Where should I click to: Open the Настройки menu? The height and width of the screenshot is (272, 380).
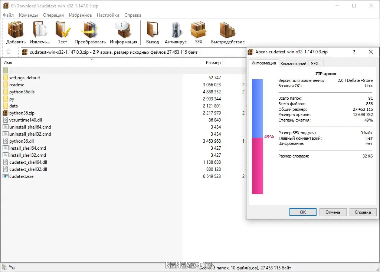[x=108, y=15]
